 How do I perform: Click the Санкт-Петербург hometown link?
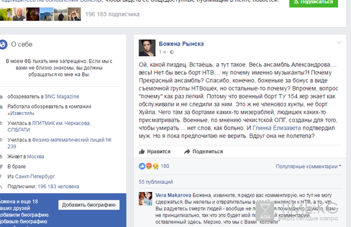tap(35, 177)
